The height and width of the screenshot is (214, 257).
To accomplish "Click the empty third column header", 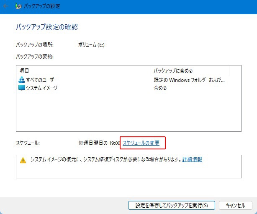I will pos(235,70).
